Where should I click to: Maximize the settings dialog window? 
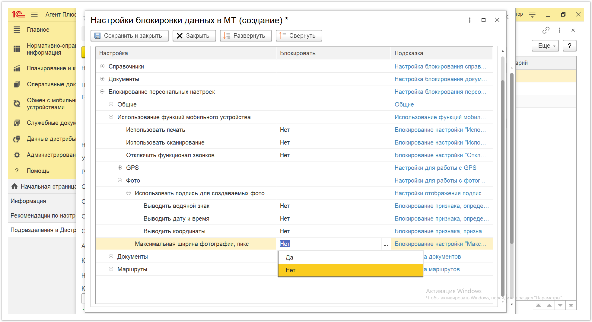click(x=483, y=20)
